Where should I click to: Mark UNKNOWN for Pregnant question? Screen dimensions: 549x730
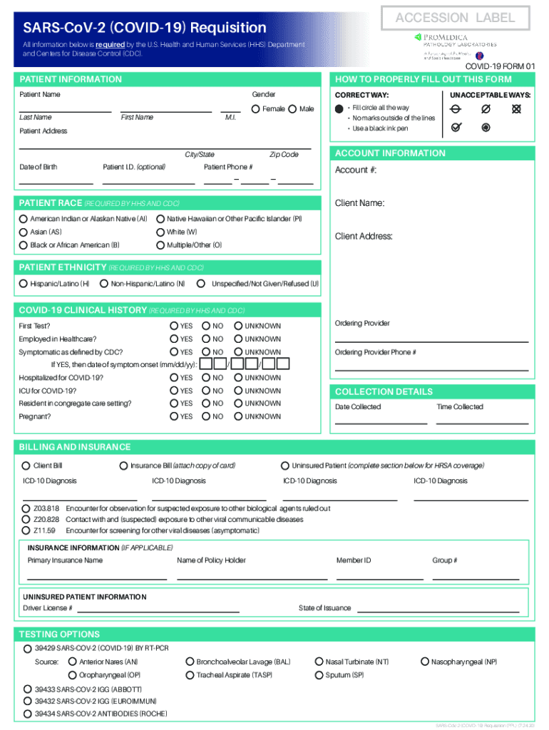click(x=238, y=416)
